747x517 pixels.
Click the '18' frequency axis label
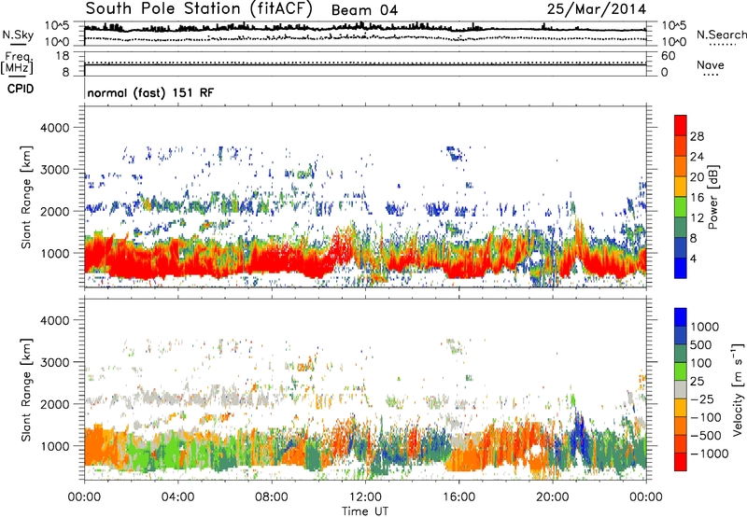[x=63, y=56]
